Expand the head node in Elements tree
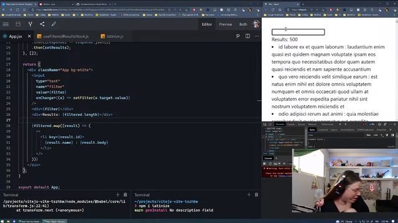The width and height of the screenshot is (398, 223). [266, 134]
